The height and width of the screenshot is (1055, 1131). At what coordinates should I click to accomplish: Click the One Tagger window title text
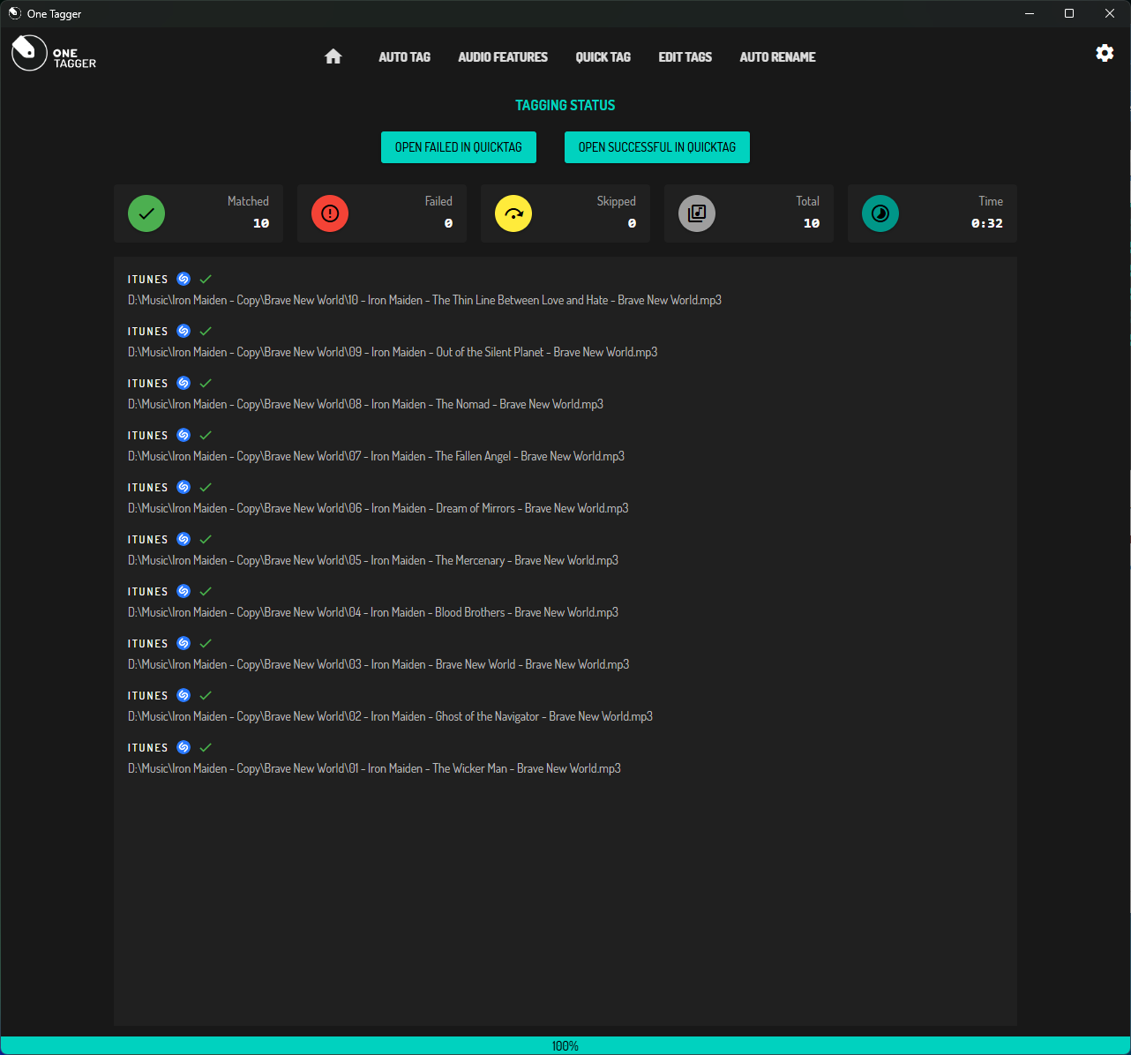click(55, 14)
